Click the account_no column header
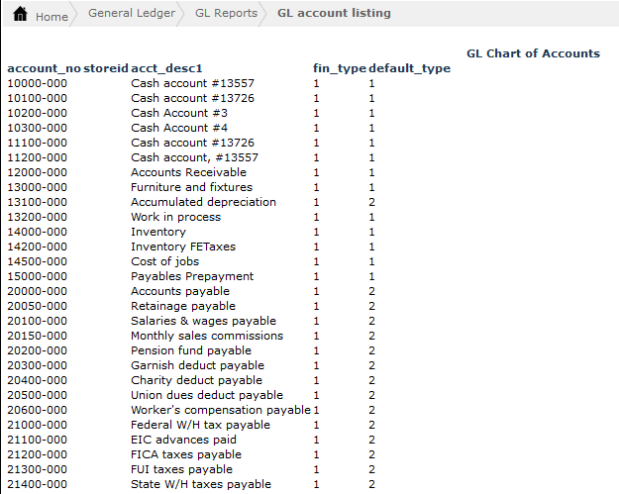619x494 pixels. click(x=44, y=68)
